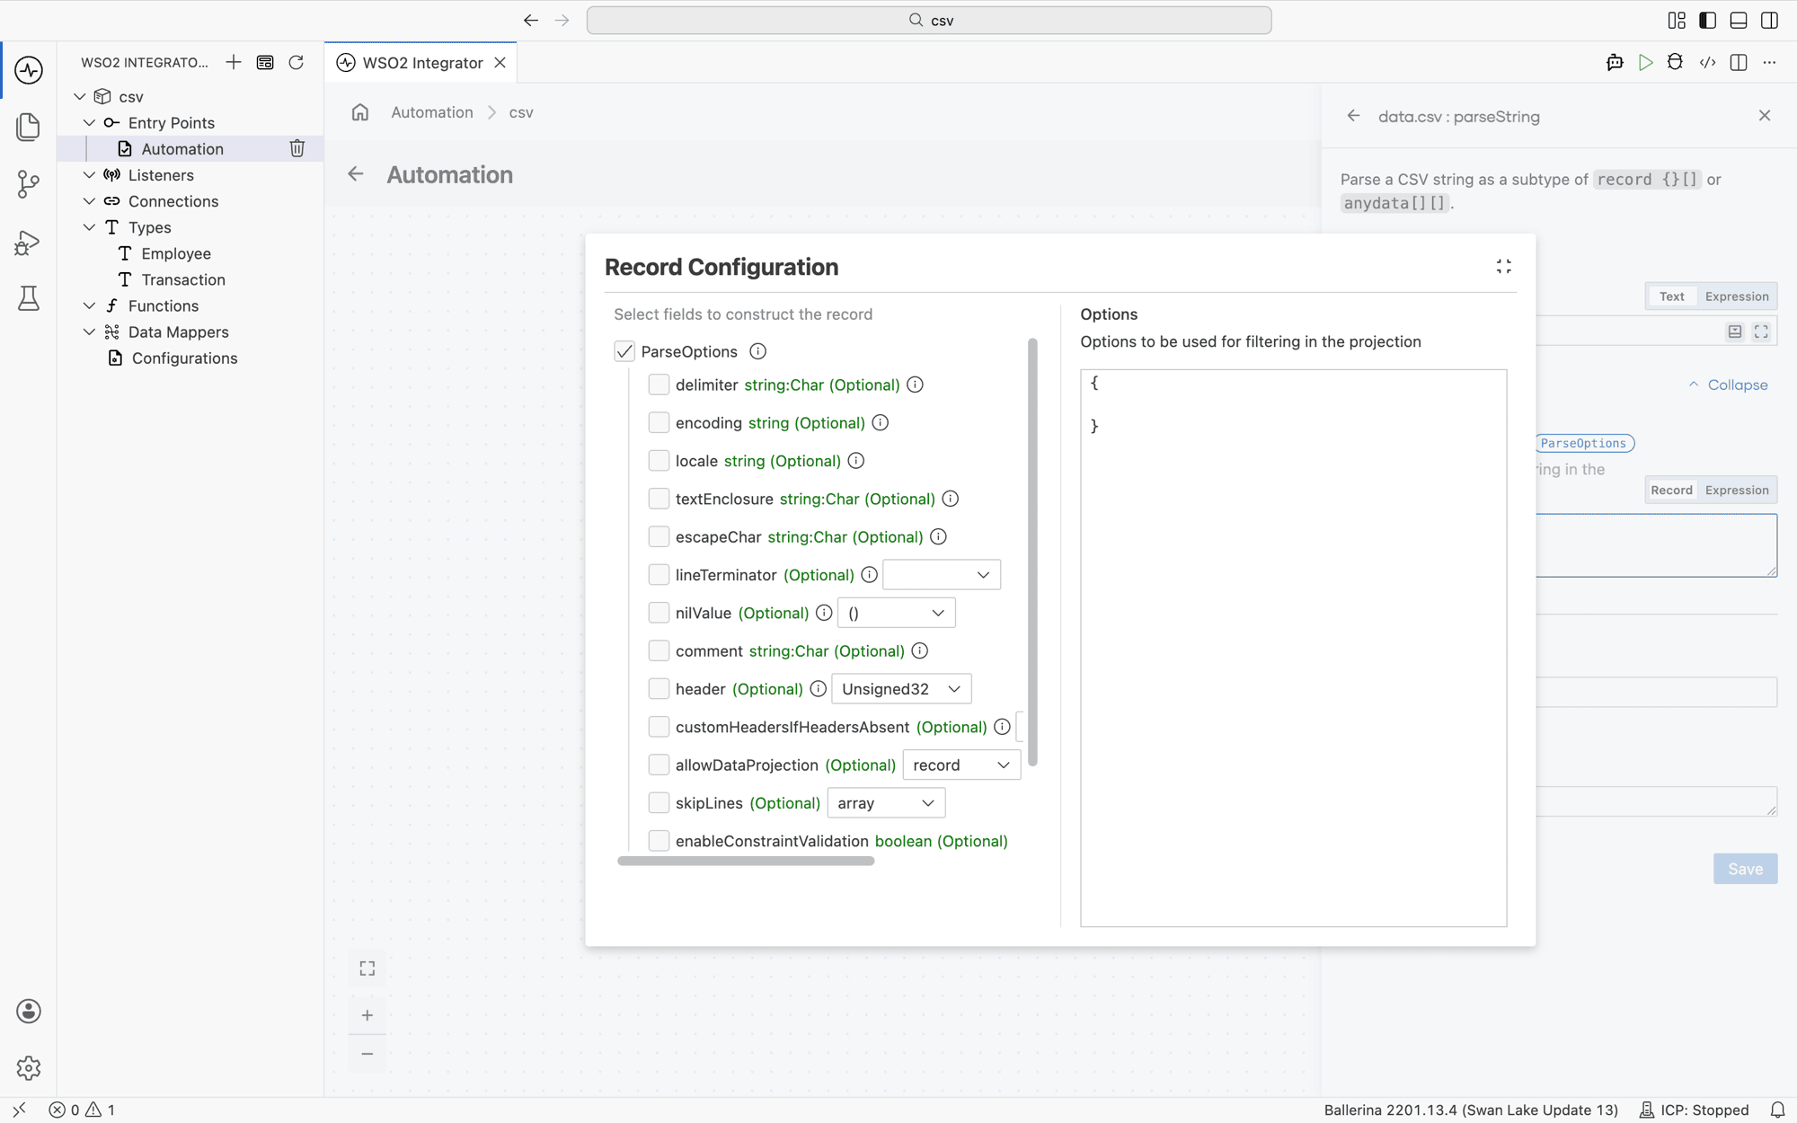Open the lineTerminator type dropdown
Image resolution: width=1797 pixels, height=1123 pixels.
942,575
